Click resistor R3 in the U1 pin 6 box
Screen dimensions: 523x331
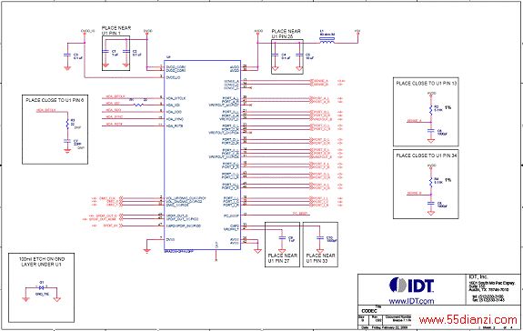coord(67,124)
